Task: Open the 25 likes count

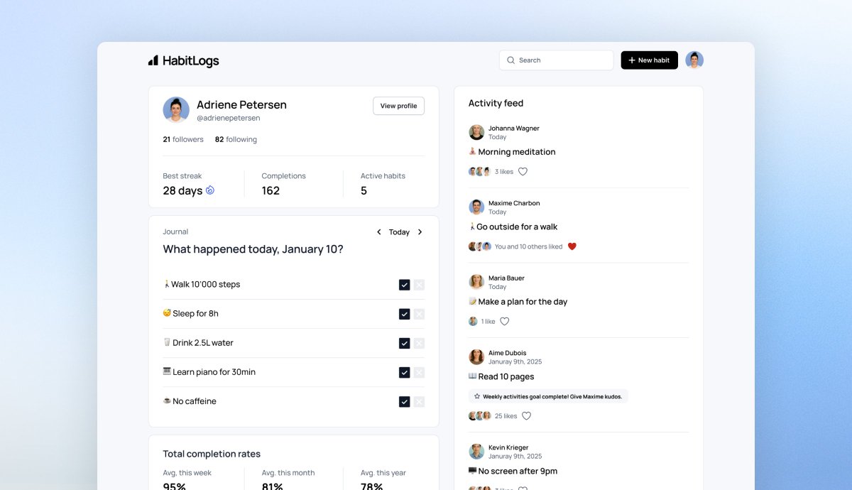Action: (506, 416)
